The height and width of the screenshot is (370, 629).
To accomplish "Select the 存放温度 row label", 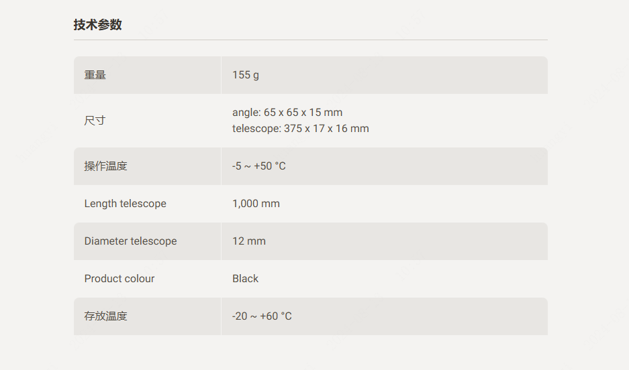I will [105, 316].
